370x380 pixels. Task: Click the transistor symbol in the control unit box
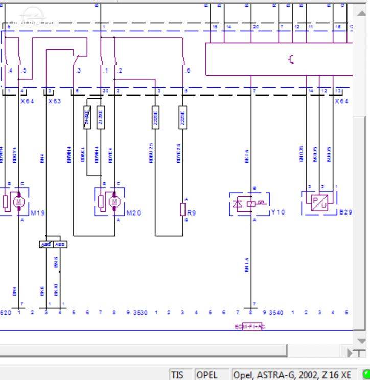point(292,59)
